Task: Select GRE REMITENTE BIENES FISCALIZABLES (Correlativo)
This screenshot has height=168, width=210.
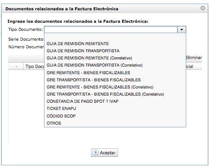Action: click(x=115, y=87)
